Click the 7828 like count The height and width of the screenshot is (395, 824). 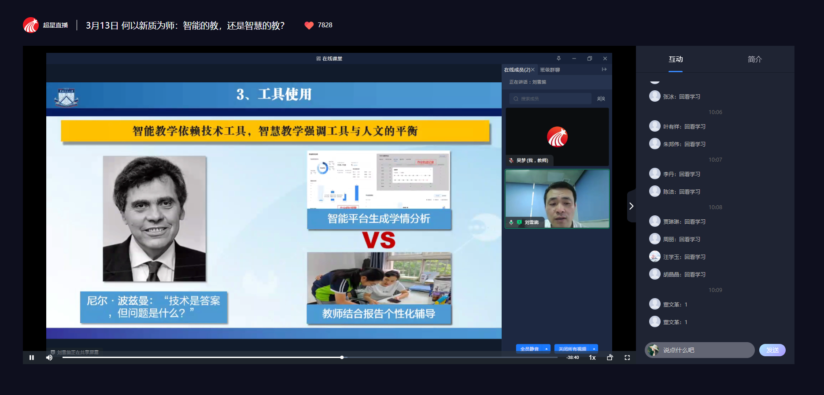325,25
